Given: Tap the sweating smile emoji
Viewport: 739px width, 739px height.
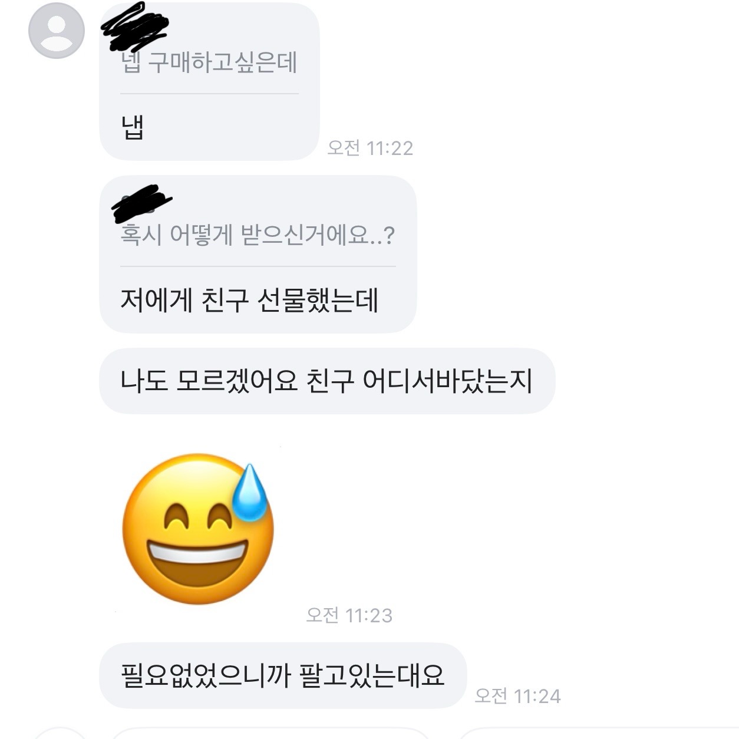Looking at the screenshot, I should (197, 529).
